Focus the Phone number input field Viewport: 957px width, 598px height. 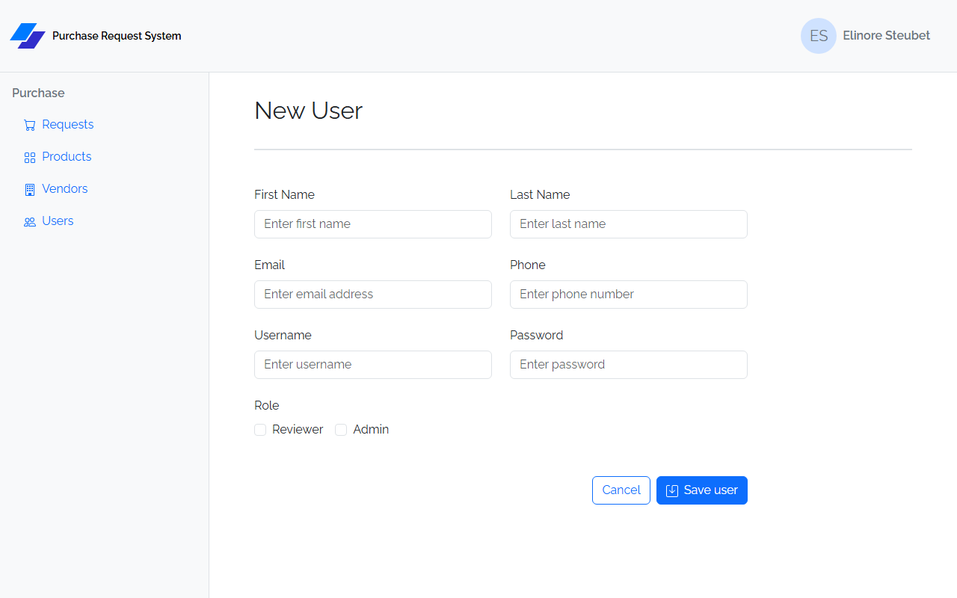629,295
